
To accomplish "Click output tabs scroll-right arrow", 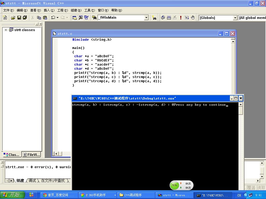I will coord(11,181).
